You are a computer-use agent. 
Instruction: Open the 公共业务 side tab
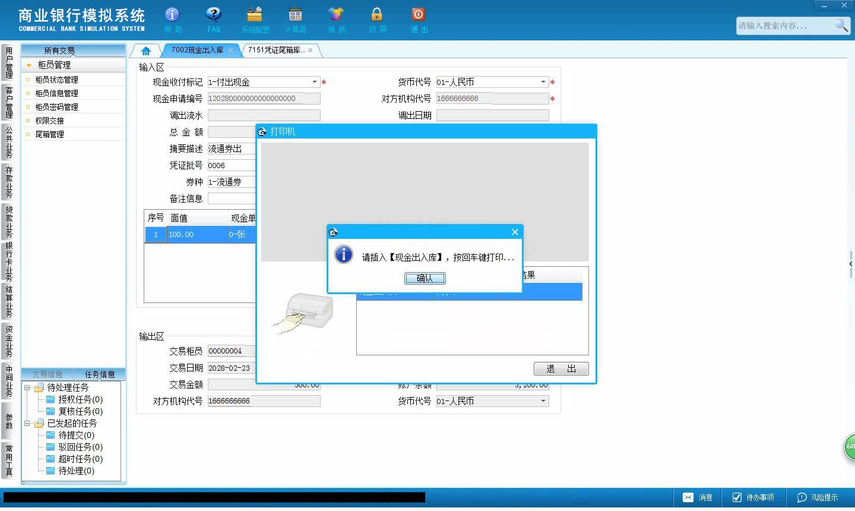pyautogui.click(x=8, y=141)
